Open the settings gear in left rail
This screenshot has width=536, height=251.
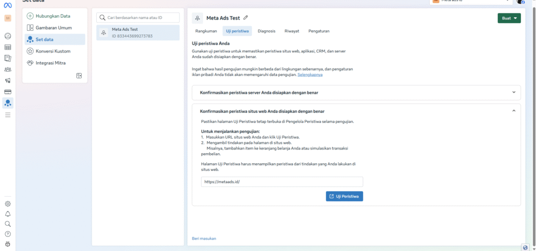tap(8, 204)
